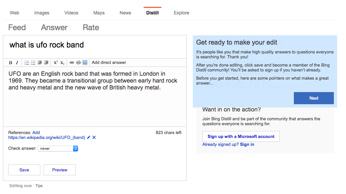Insert a hyperlink with the link icon
The width and height of the screenshot is (346, 194).
tap(72, 63)
